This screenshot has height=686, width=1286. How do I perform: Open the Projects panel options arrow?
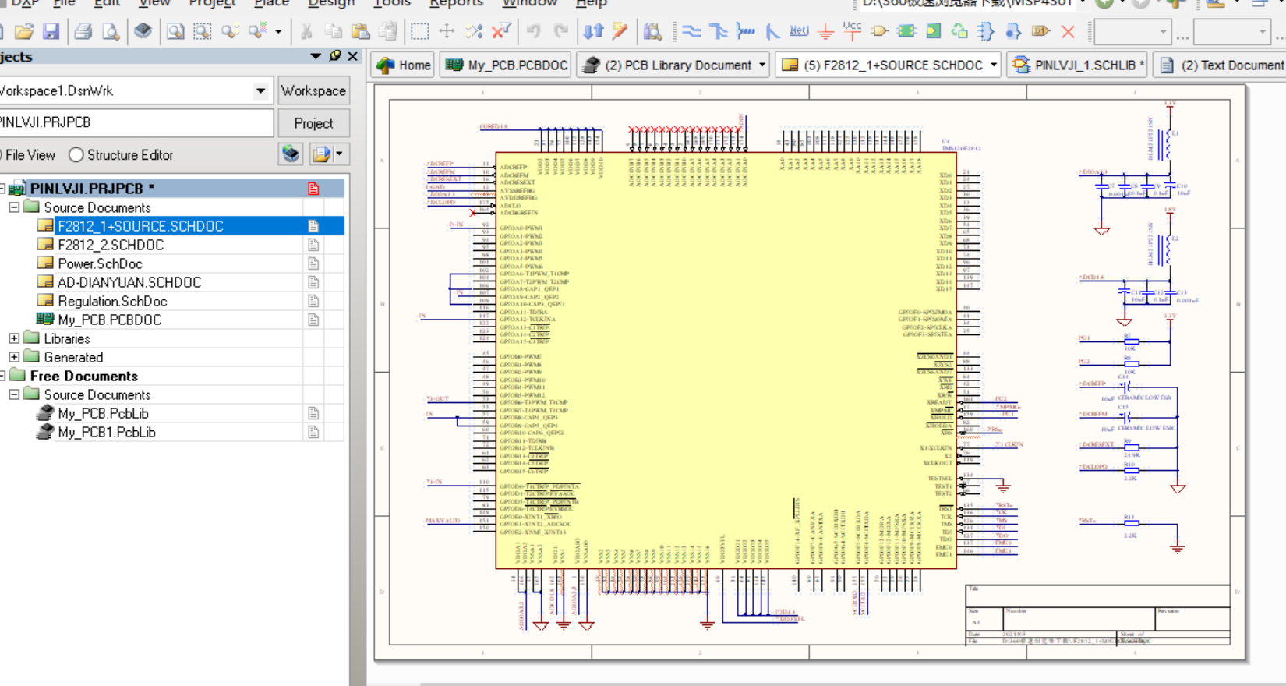tap(316, 56)
